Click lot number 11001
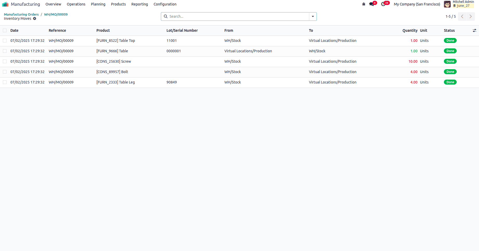Image resolution: width=479 pixels, height=251 pixels. click(x=172, y=41)
